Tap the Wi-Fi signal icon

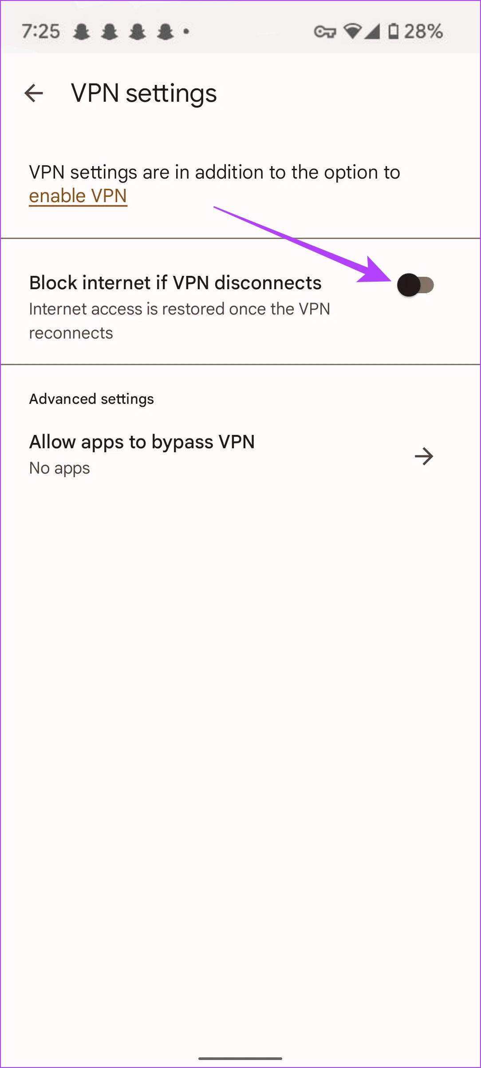352,31
